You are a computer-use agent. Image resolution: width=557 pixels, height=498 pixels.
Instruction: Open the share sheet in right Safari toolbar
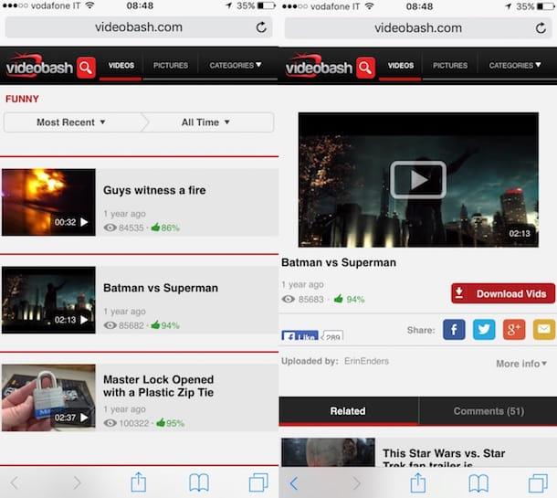418,482
